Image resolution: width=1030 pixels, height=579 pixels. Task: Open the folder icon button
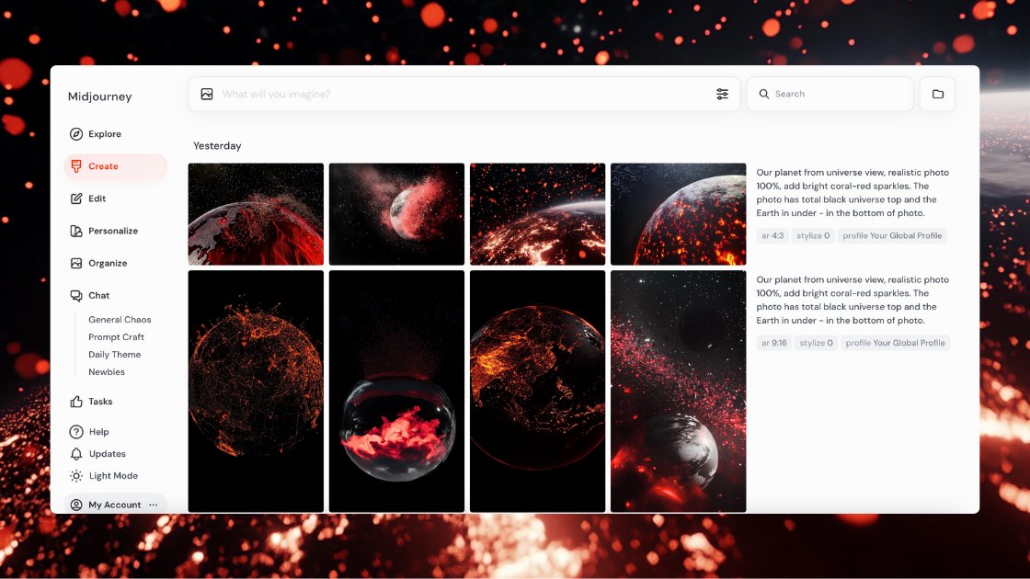[x=937, y=94]
